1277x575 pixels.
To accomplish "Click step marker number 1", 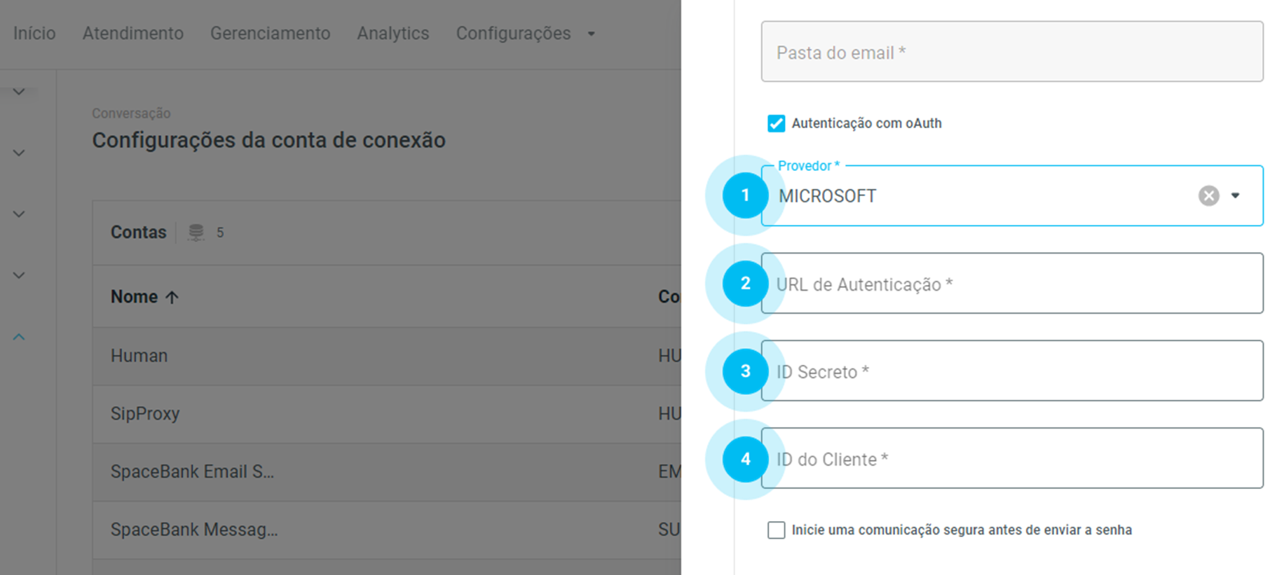I will coord(745,195).
